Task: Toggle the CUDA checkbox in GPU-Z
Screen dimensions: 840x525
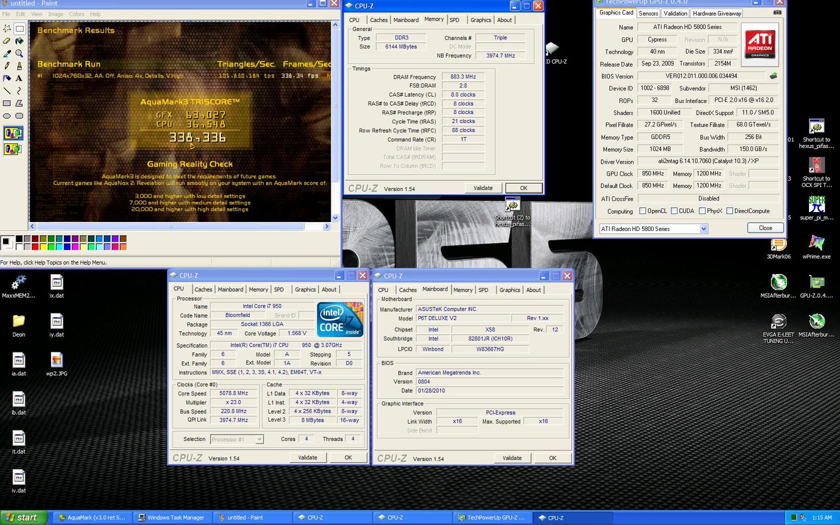Action: coord(674,211)
